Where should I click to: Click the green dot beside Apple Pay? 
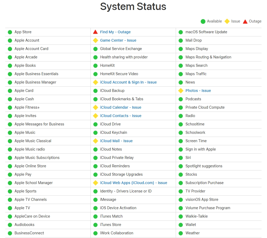[10, 174]
